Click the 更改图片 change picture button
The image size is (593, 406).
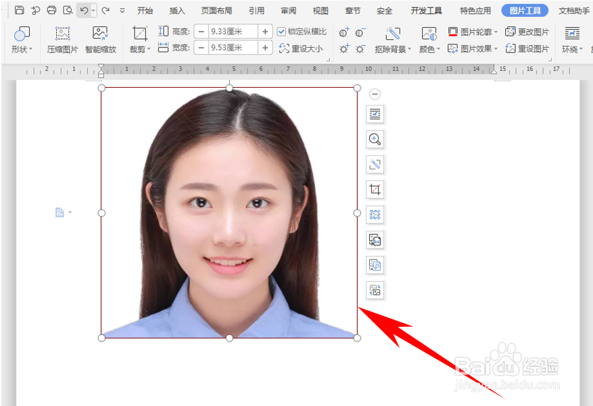click(527, 32)
